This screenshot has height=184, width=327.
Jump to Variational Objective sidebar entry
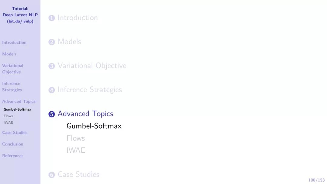(12, 69)
